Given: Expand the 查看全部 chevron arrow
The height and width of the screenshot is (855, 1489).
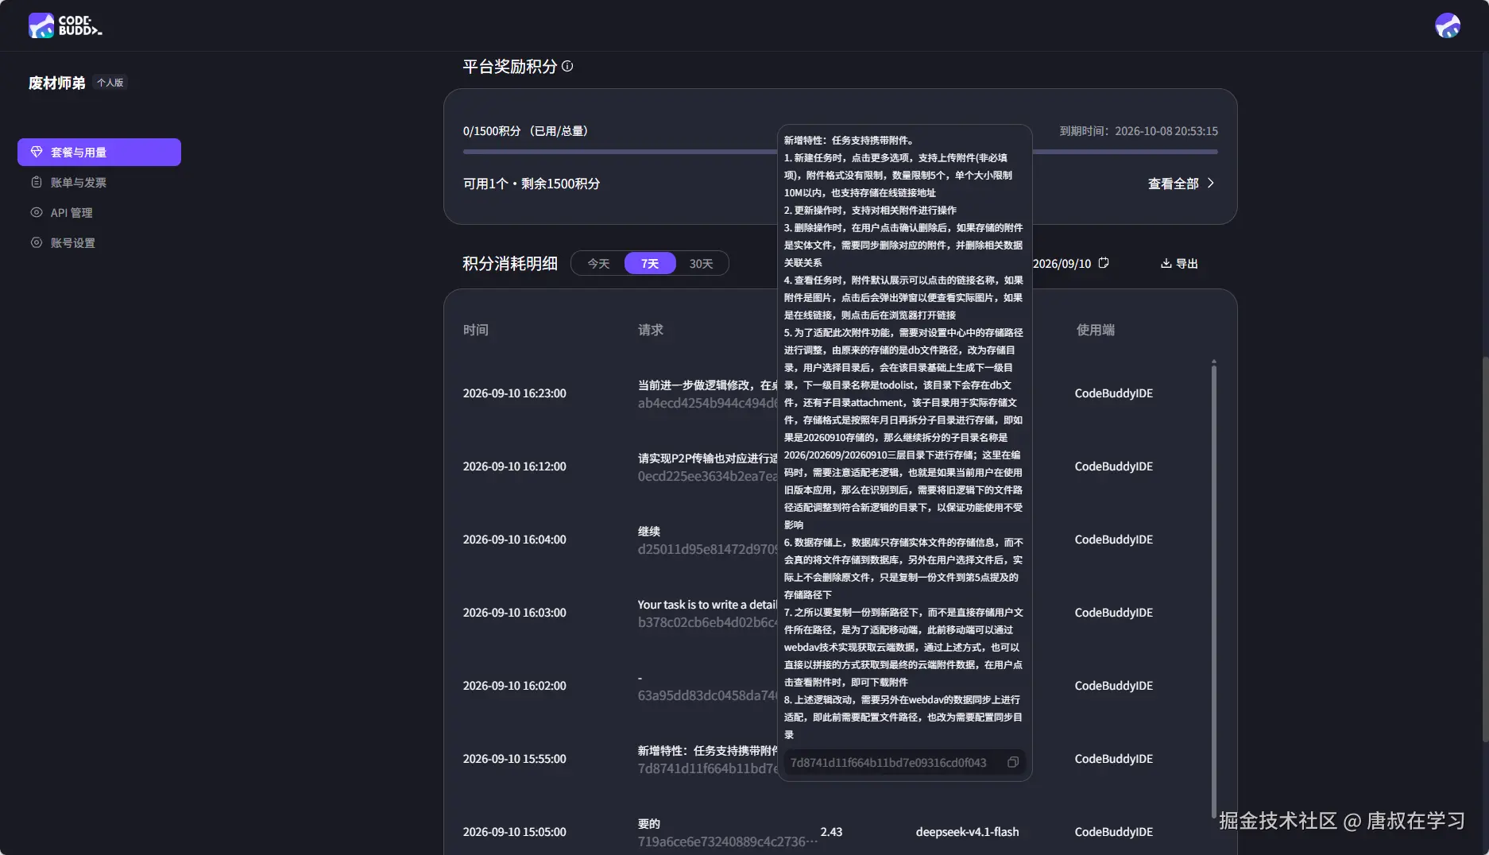Looking at the screenshot, I should [1211, 183].
